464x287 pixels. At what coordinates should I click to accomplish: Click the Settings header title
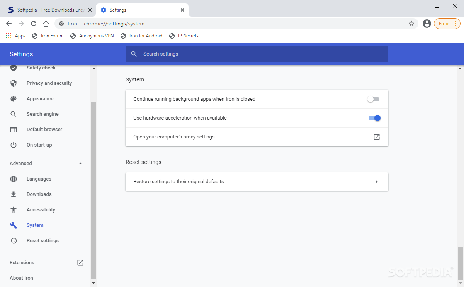pos(21,54)
